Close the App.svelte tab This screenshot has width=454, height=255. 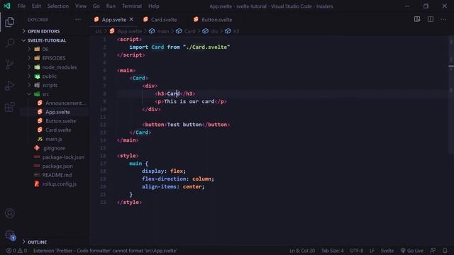131,19
